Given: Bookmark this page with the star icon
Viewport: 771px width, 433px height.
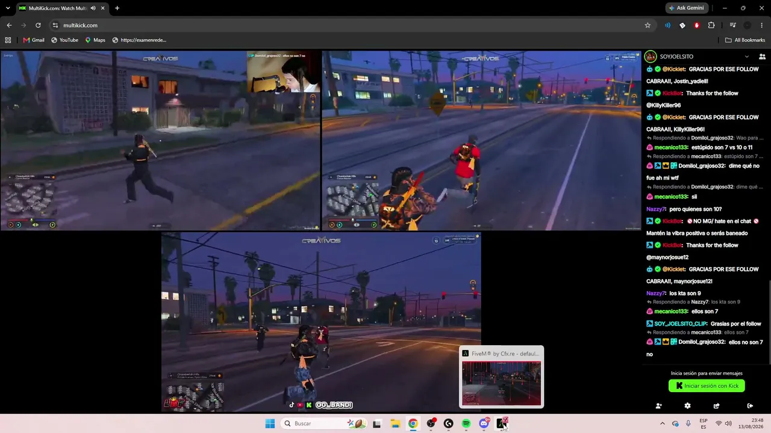Looking at the screenshot, I should (648, 25).
